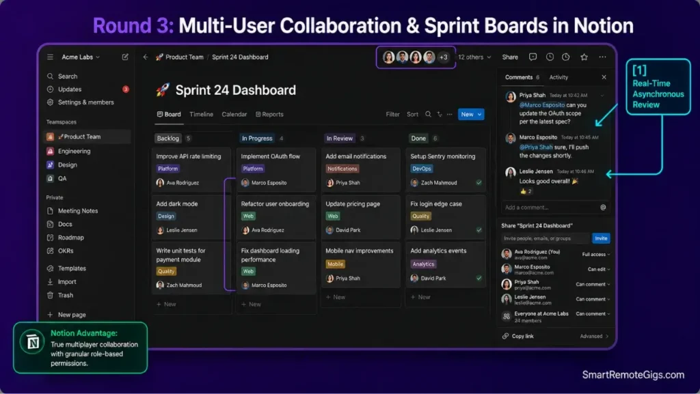The width and height of the screenshot is (700, 394).
Task: Change Marco Esposito Can edit permission
Action: pyautogui.click(x=599, y=269)
